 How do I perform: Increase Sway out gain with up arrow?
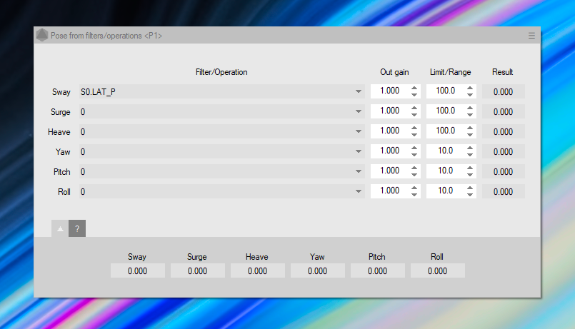coord(414,88)
